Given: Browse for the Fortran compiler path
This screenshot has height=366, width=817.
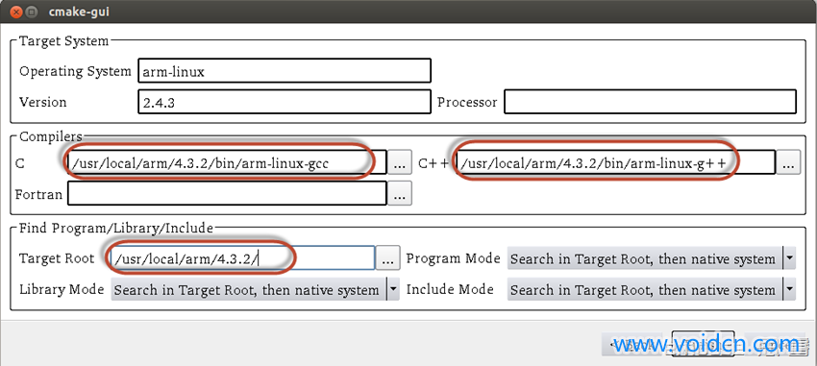Looking at the screenshot, I should pos(400,194).
